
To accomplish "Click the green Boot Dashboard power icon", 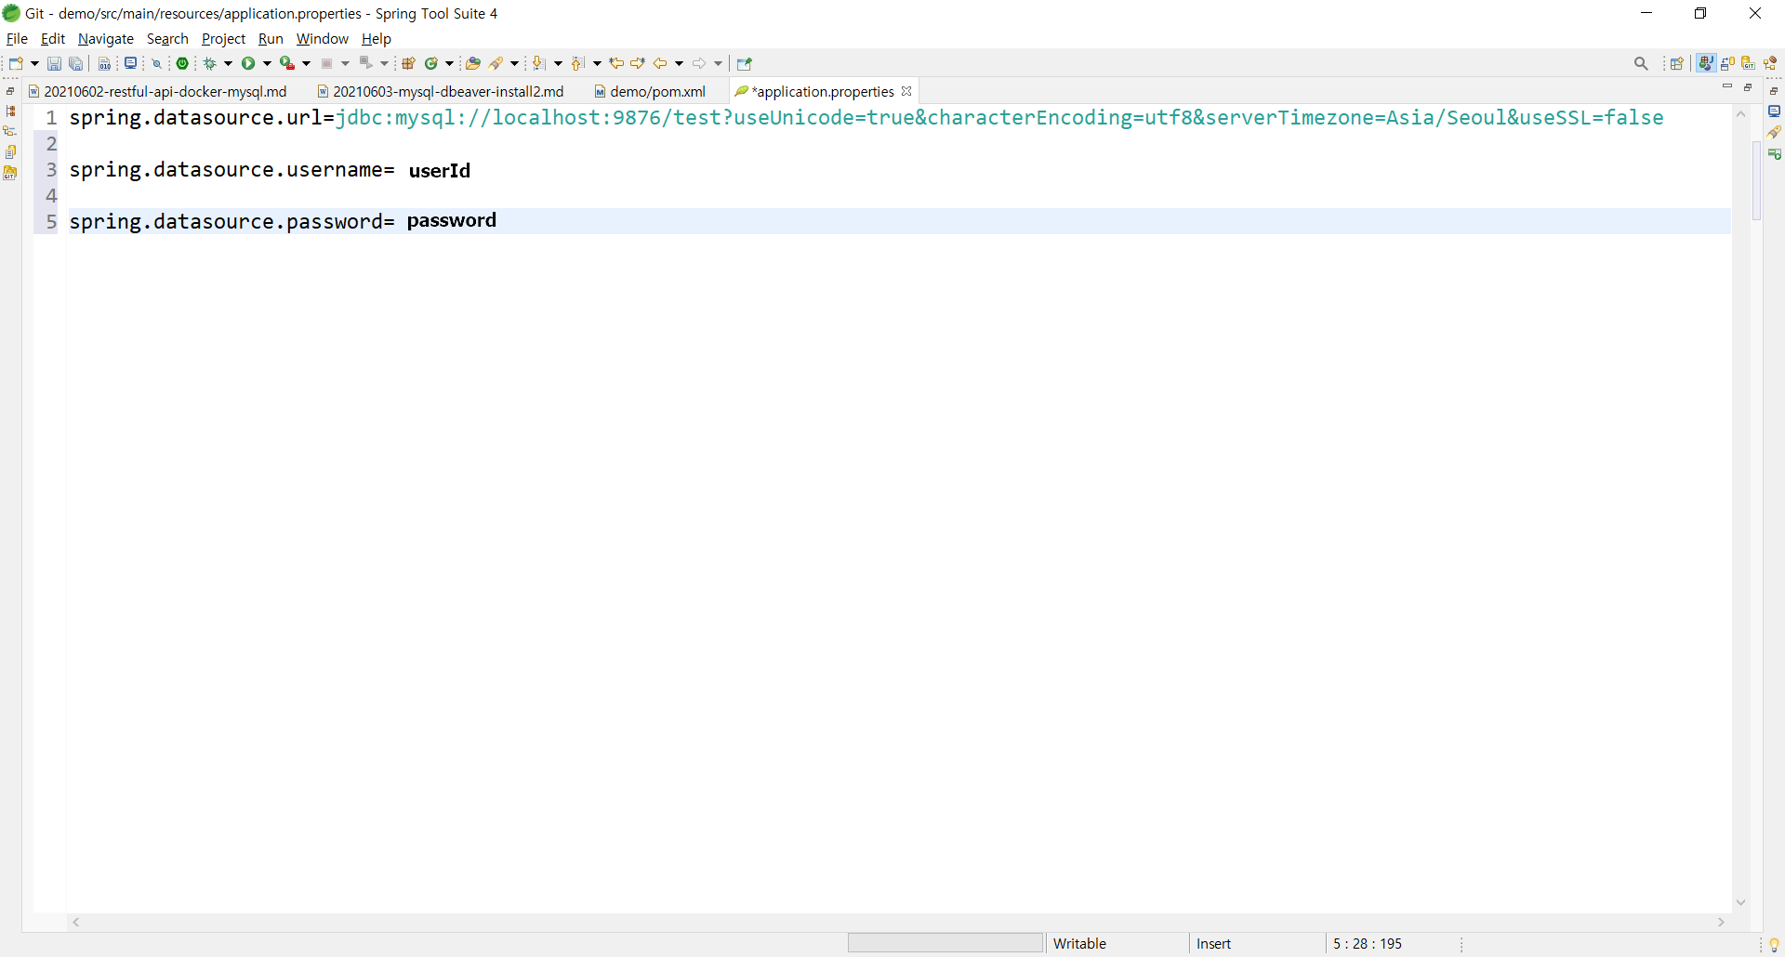I will 183,63.
